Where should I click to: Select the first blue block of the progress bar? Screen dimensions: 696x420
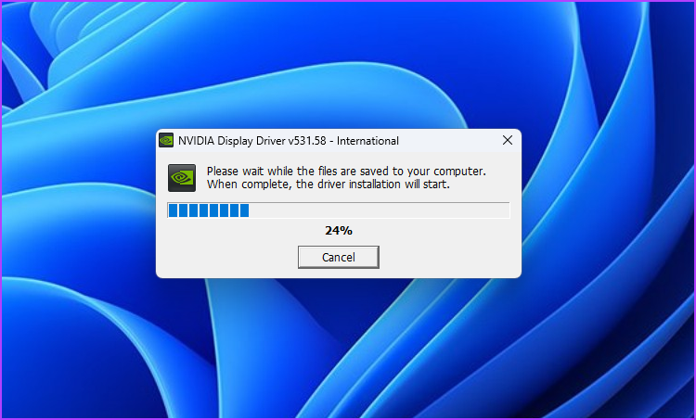173,210
